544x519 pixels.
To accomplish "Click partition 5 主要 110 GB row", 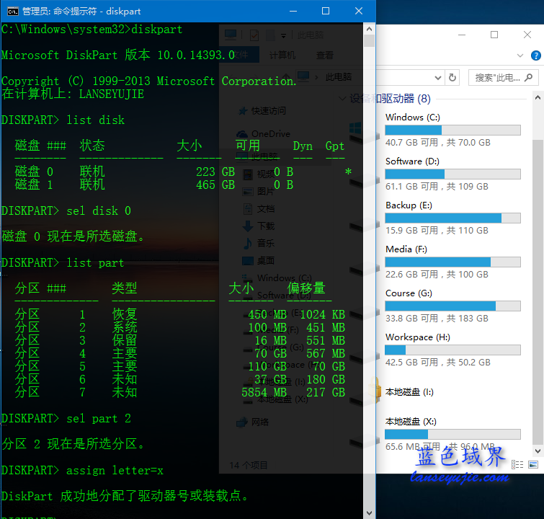I will pyautogui.click(x=179, y=367).
